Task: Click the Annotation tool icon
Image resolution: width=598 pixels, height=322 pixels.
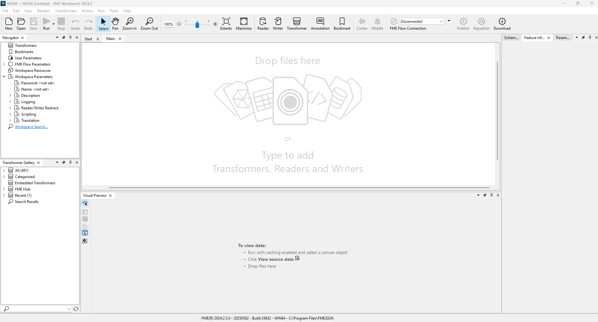Action: (x=320, y=24)
